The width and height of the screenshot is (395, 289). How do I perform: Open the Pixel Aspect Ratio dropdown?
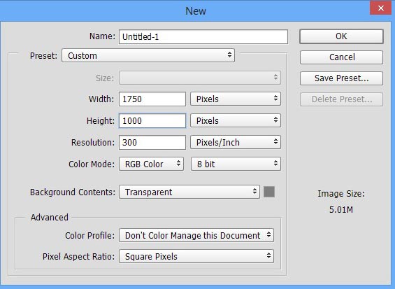click(x=196, y=256)
